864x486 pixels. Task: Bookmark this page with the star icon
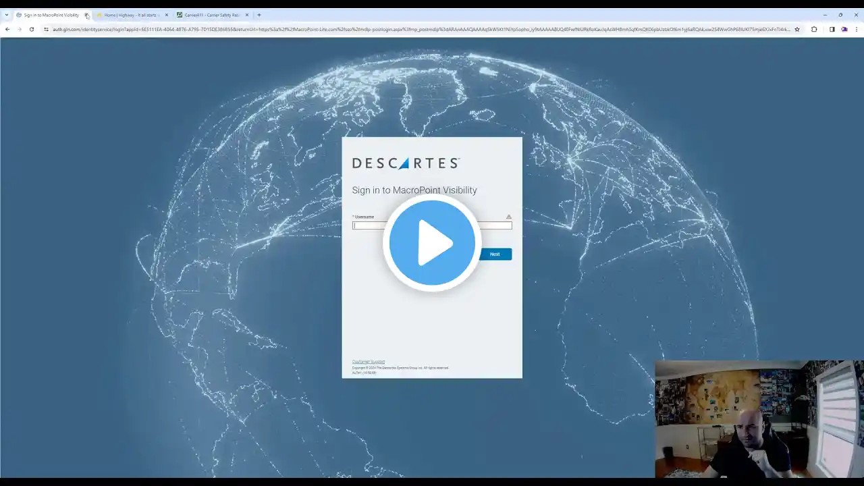click(x=797, y=30)
